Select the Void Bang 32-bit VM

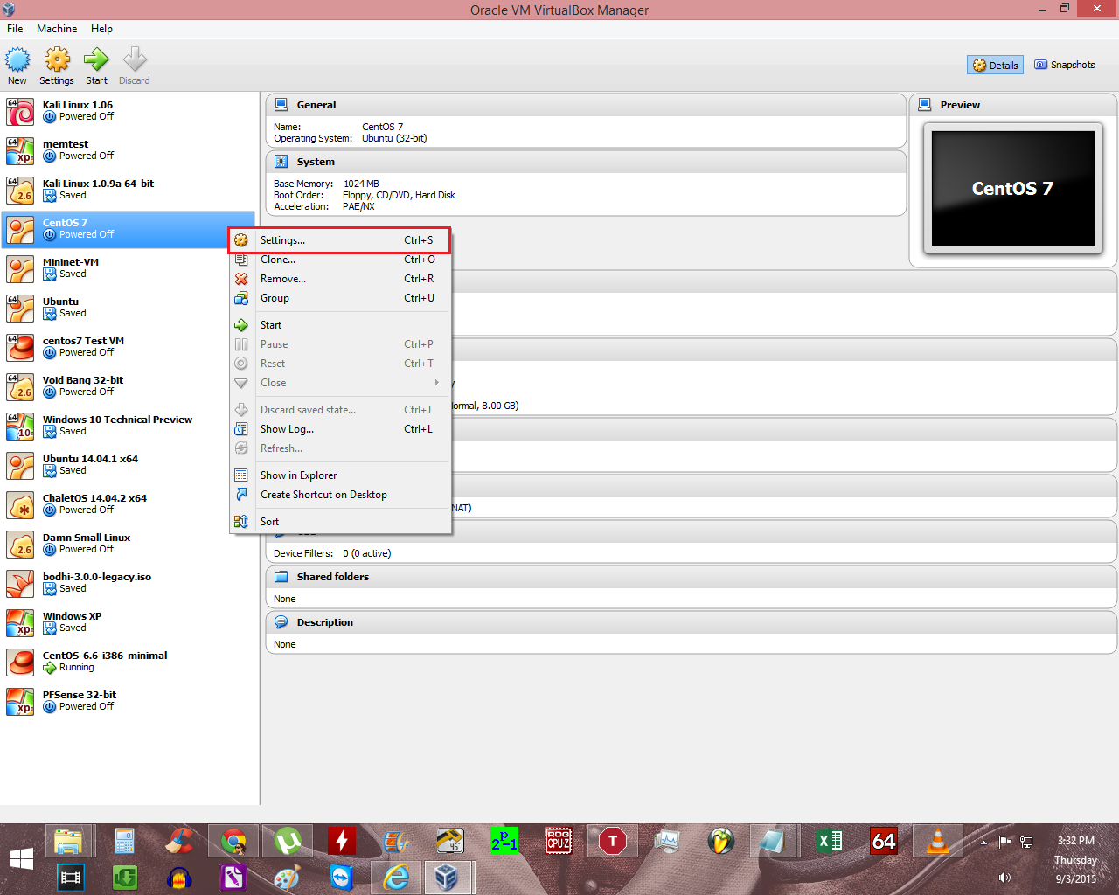[x=129, y=386]
